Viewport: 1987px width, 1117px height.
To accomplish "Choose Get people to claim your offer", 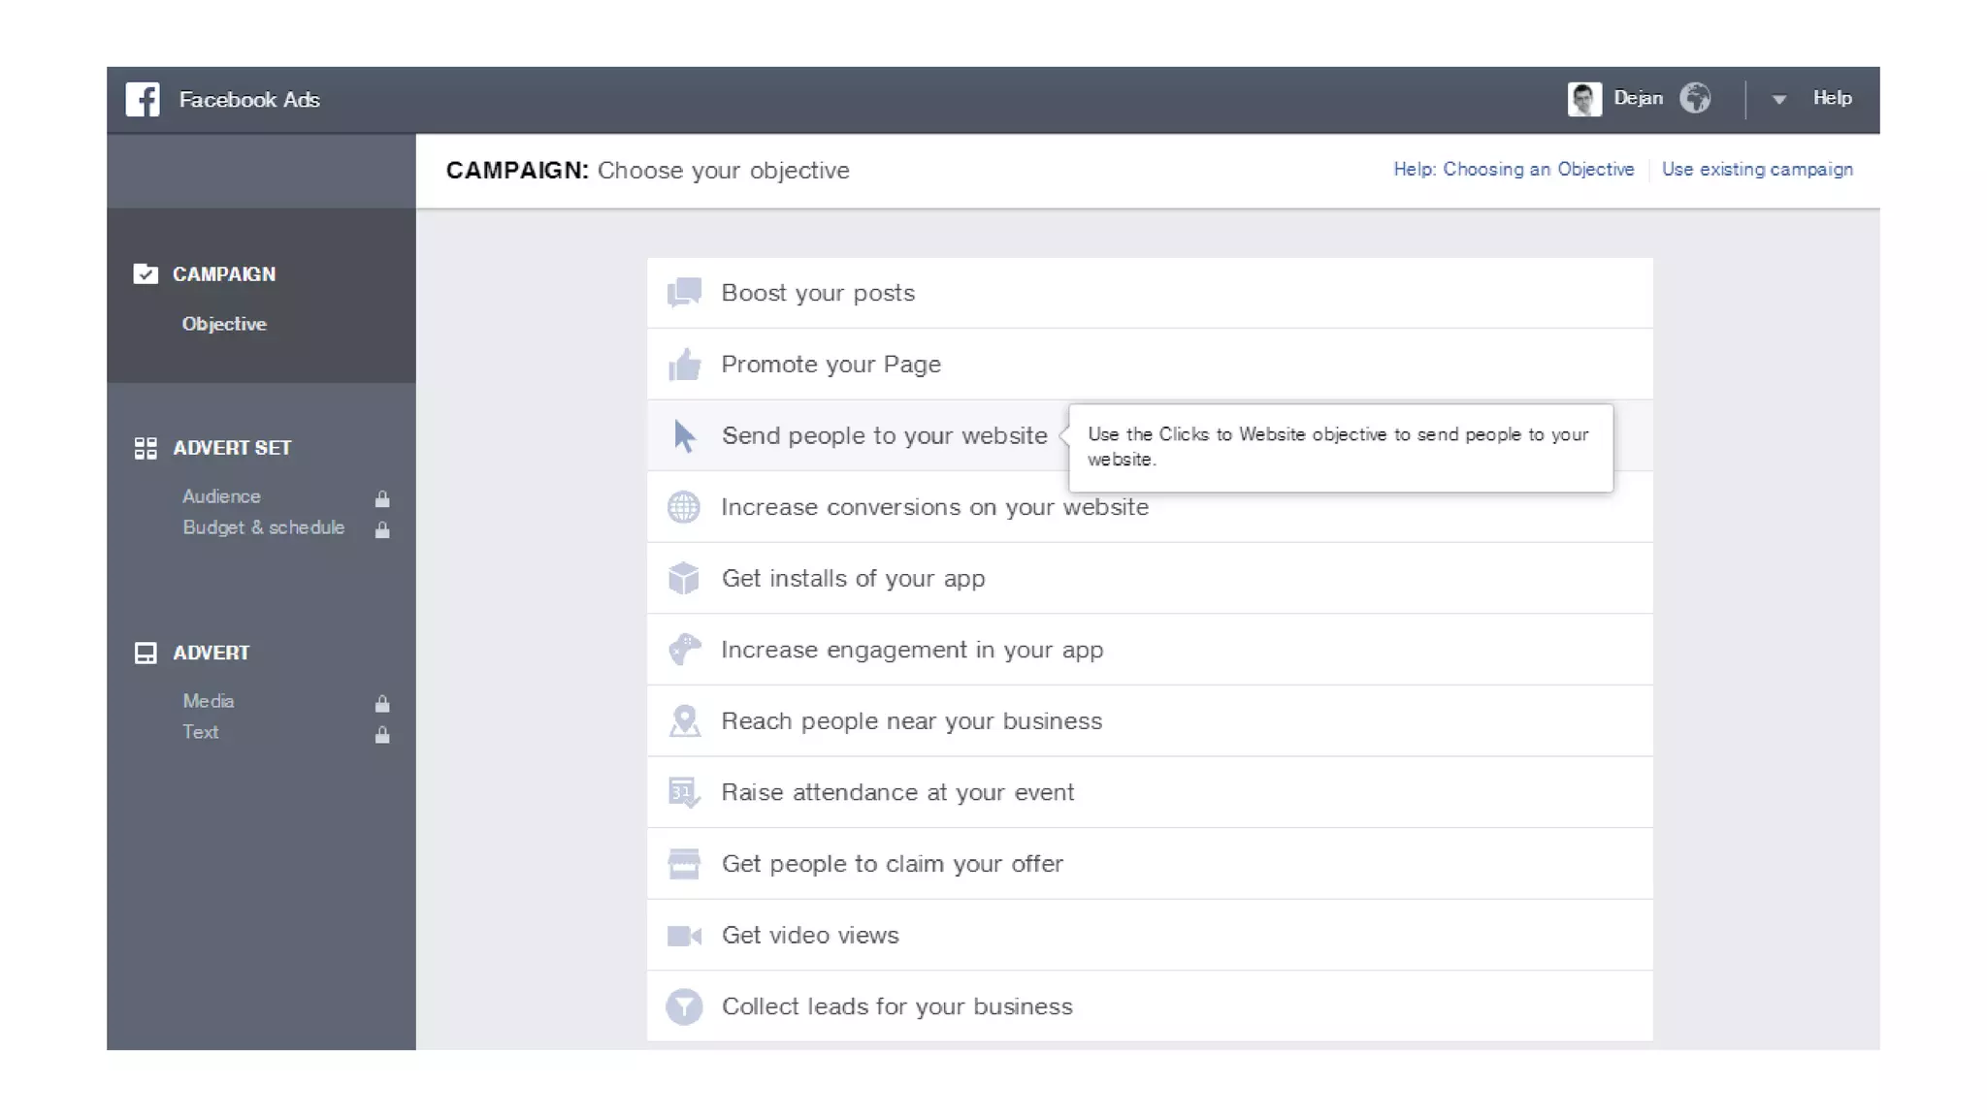I will point(892,864).
